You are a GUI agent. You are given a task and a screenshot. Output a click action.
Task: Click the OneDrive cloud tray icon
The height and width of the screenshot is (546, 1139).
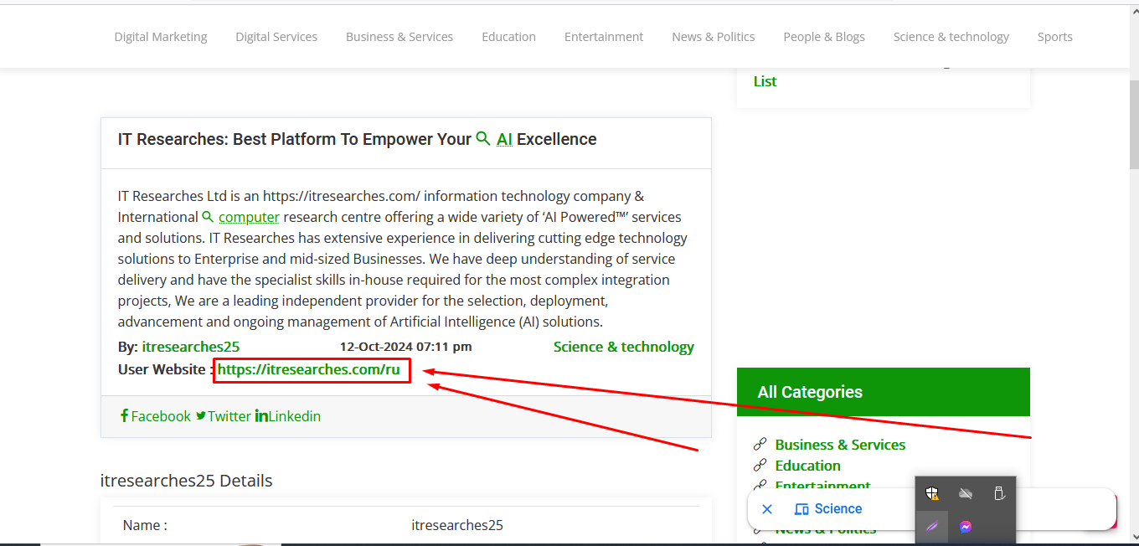pos(966,494)
